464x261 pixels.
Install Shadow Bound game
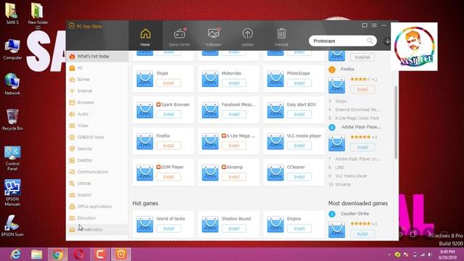[x=233, y=228]
